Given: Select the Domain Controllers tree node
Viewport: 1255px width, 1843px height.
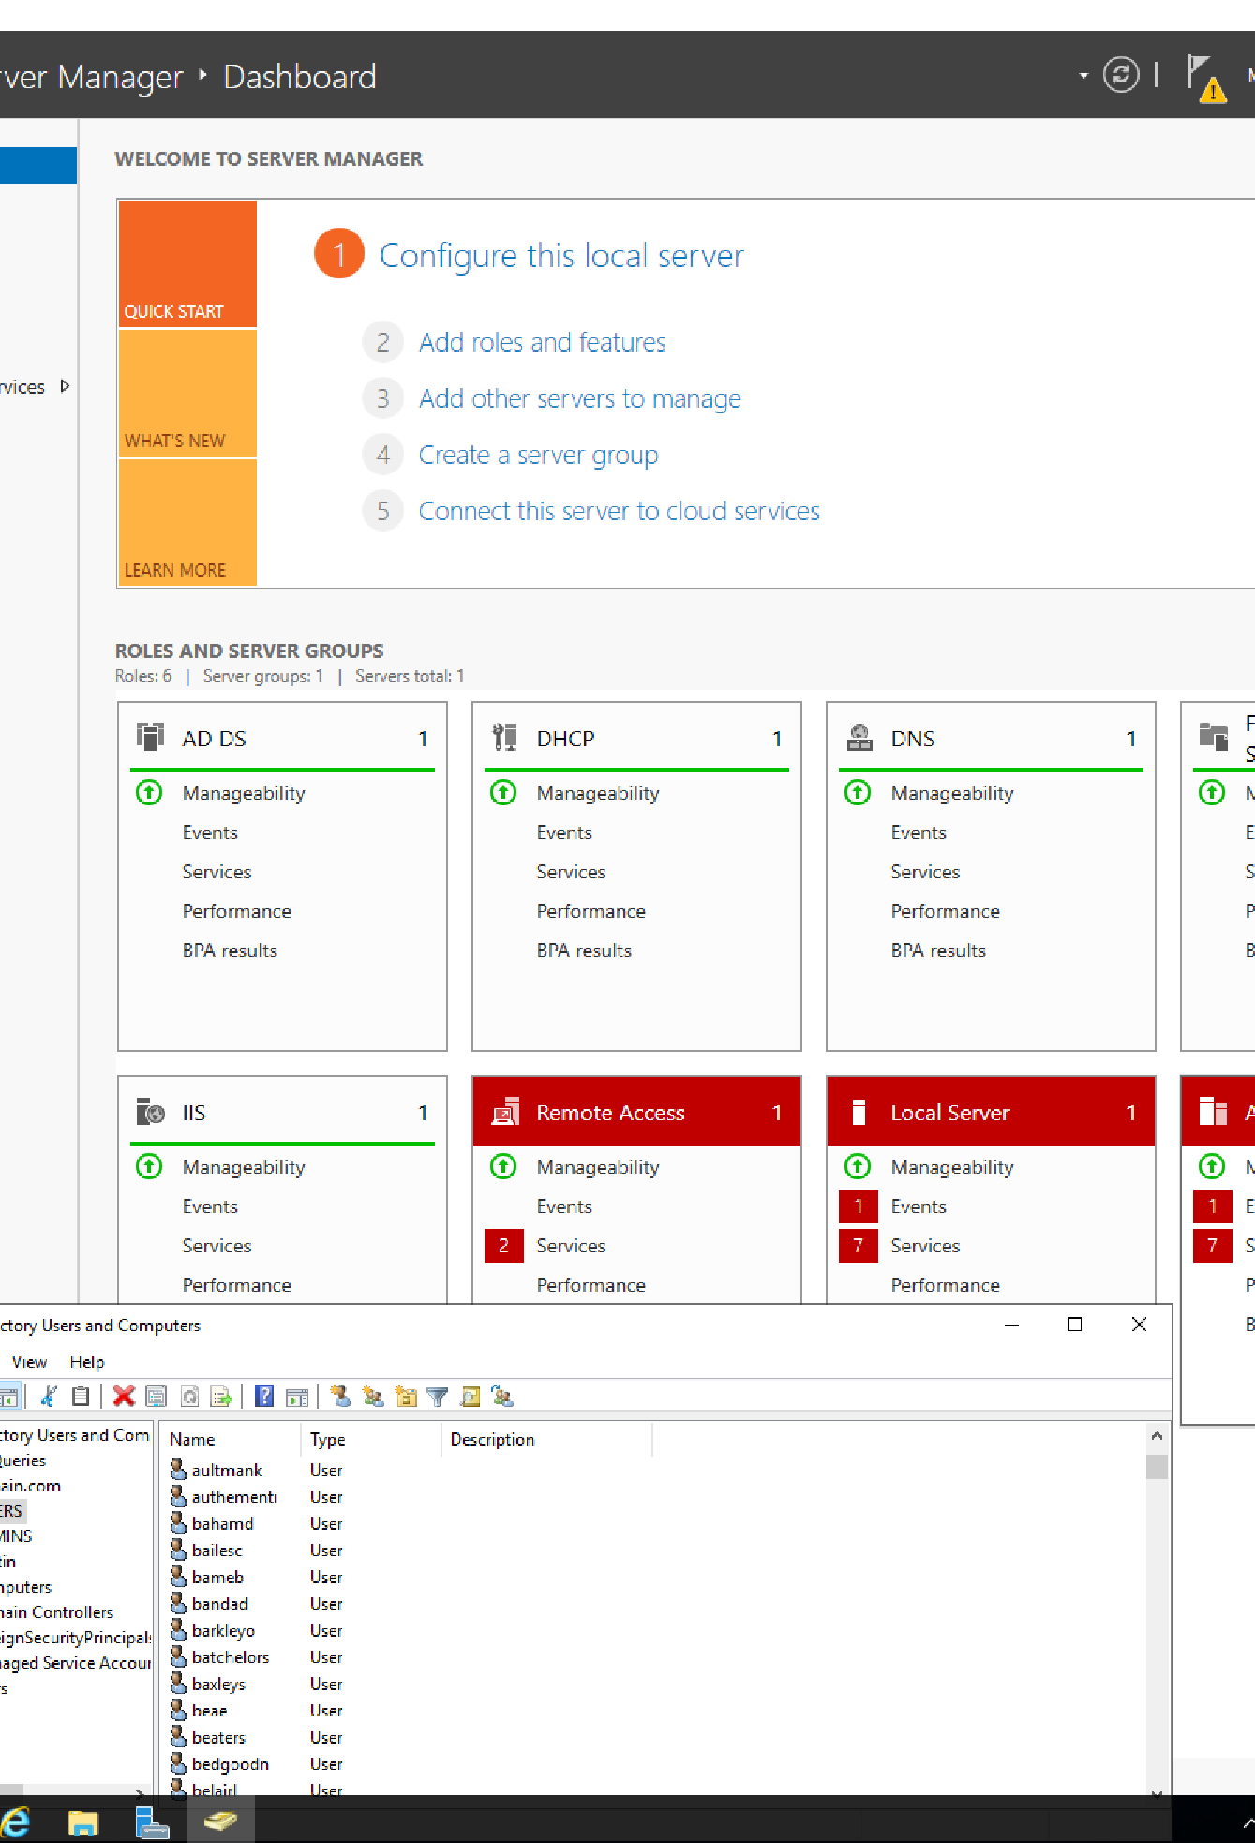Looking at the screenshot, I should point(57,1612).
